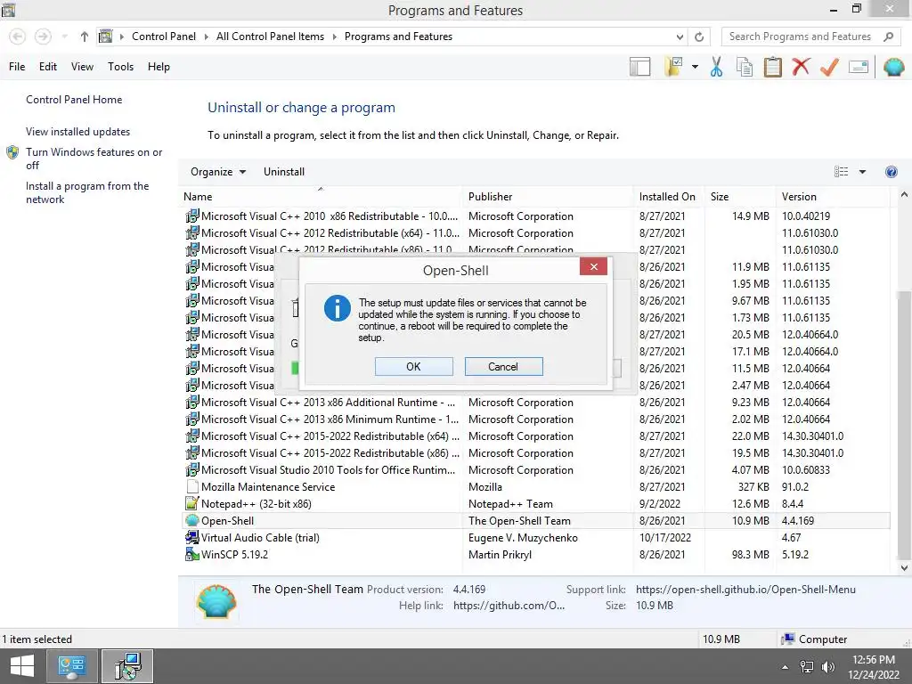
Task: Sort by the Installed On column header
Action: point(669,197)
